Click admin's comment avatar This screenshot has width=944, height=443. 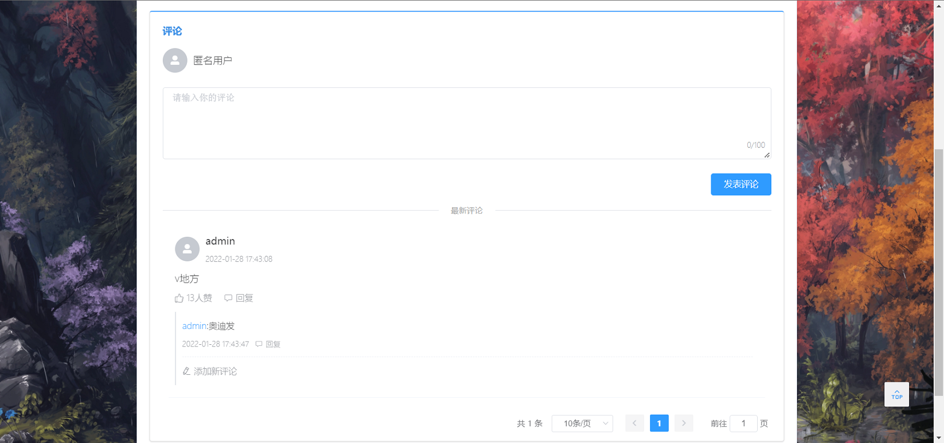click(187, 249)
